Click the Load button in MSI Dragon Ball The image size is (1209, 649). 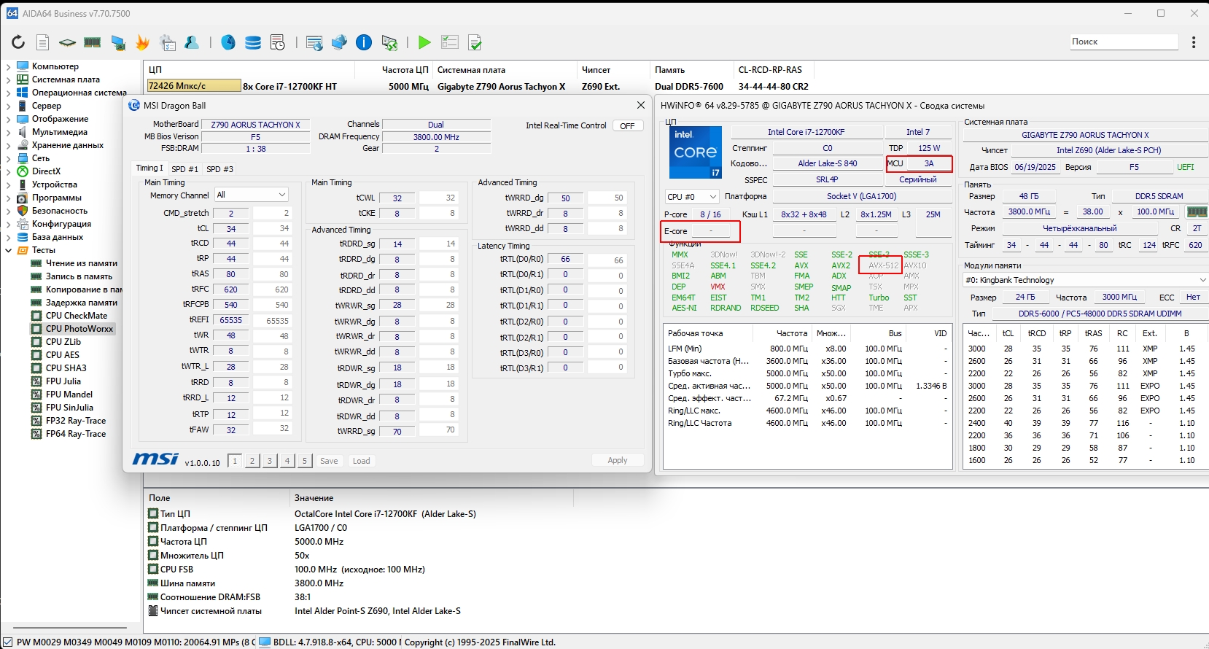pos(361,461)
